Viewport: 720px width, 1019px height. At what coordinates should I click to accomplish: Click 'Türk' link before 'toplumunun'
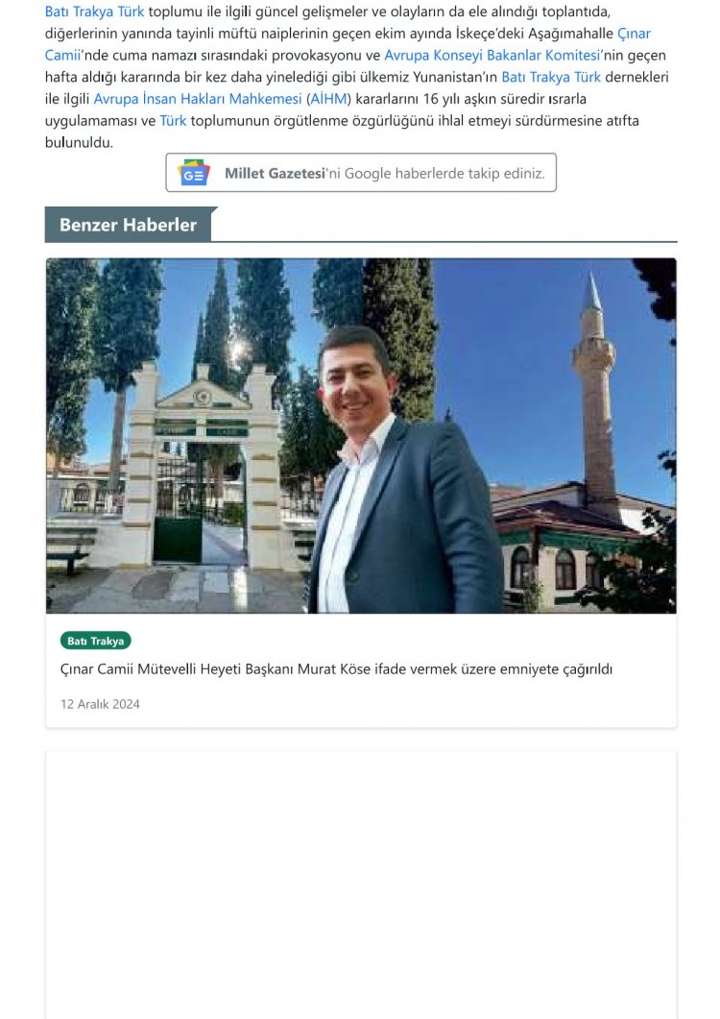[x=173, y=121]
